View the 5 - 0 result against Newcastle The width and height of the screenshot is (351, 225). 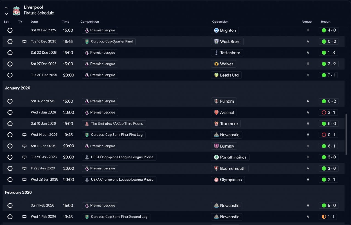(x=329, y=206)
